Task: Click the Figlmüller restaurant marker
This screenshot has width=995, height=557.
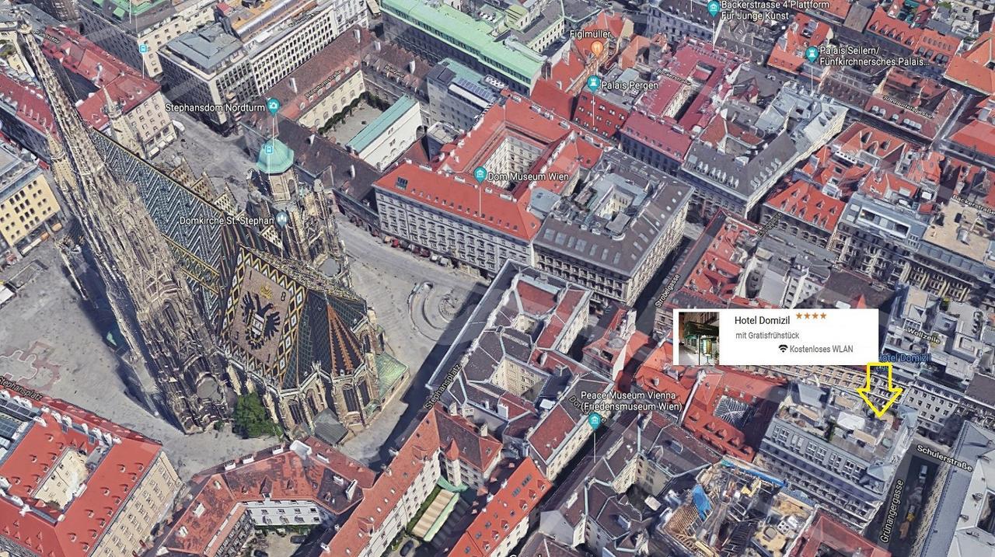Action: [x=597, y=48]
